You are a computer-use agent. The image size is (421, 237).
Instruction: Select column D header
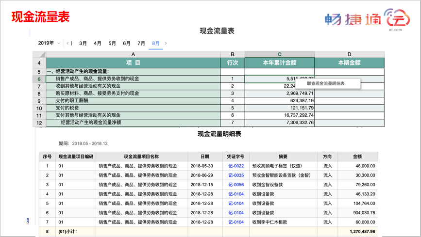(x=349, y=54)
